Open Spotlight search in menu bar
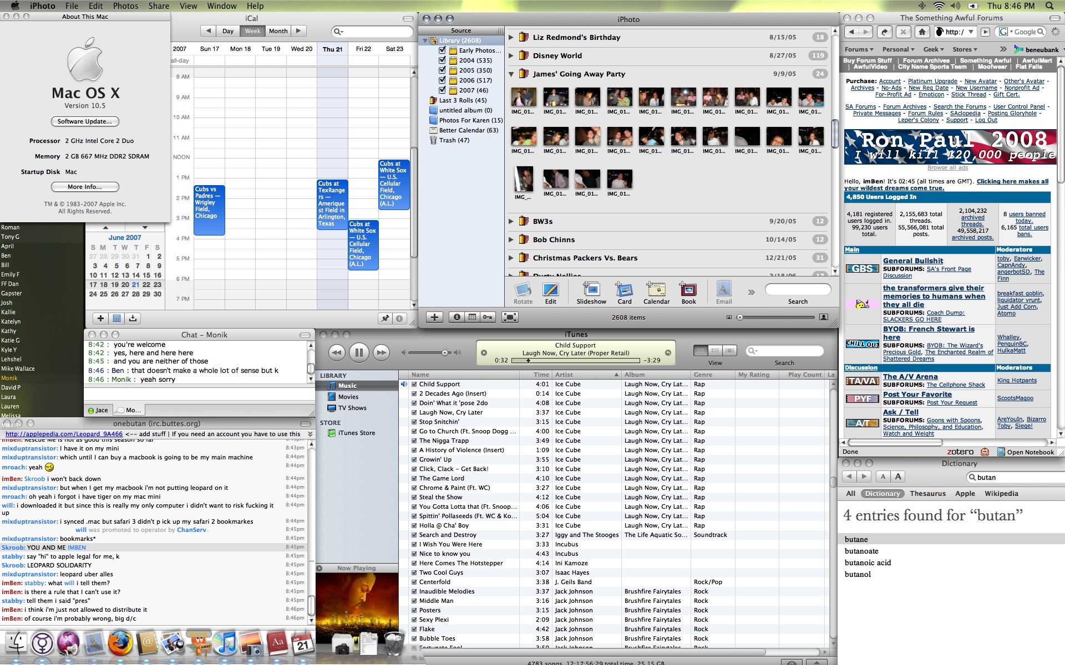The image size is (1065, 665). pos(1049,6)
